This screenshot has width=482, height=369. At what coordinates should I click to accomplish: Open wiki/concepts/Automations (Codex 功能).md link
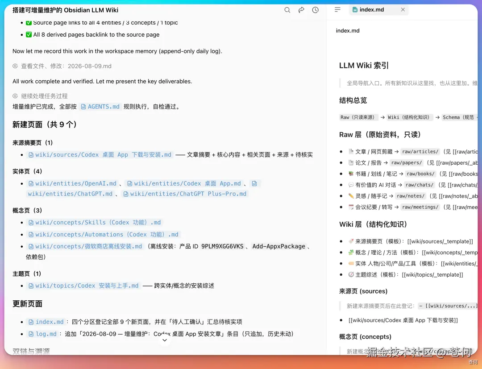click(x=103, y=234)
